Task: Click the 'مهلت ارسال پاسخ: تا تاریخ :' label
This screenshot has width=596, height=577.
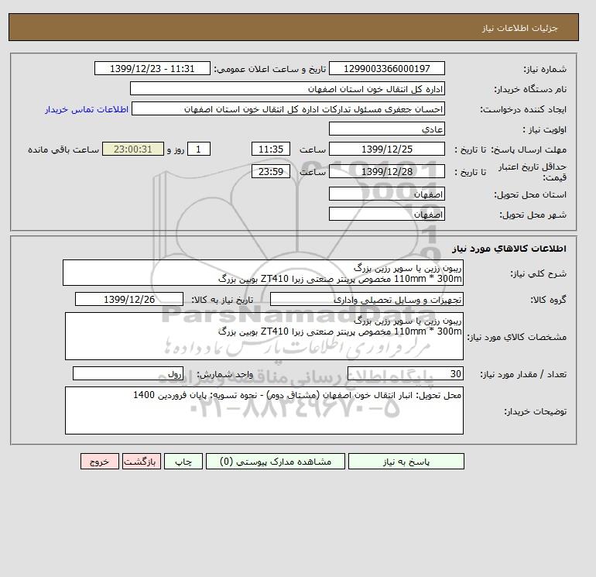Action: point(511,149)
